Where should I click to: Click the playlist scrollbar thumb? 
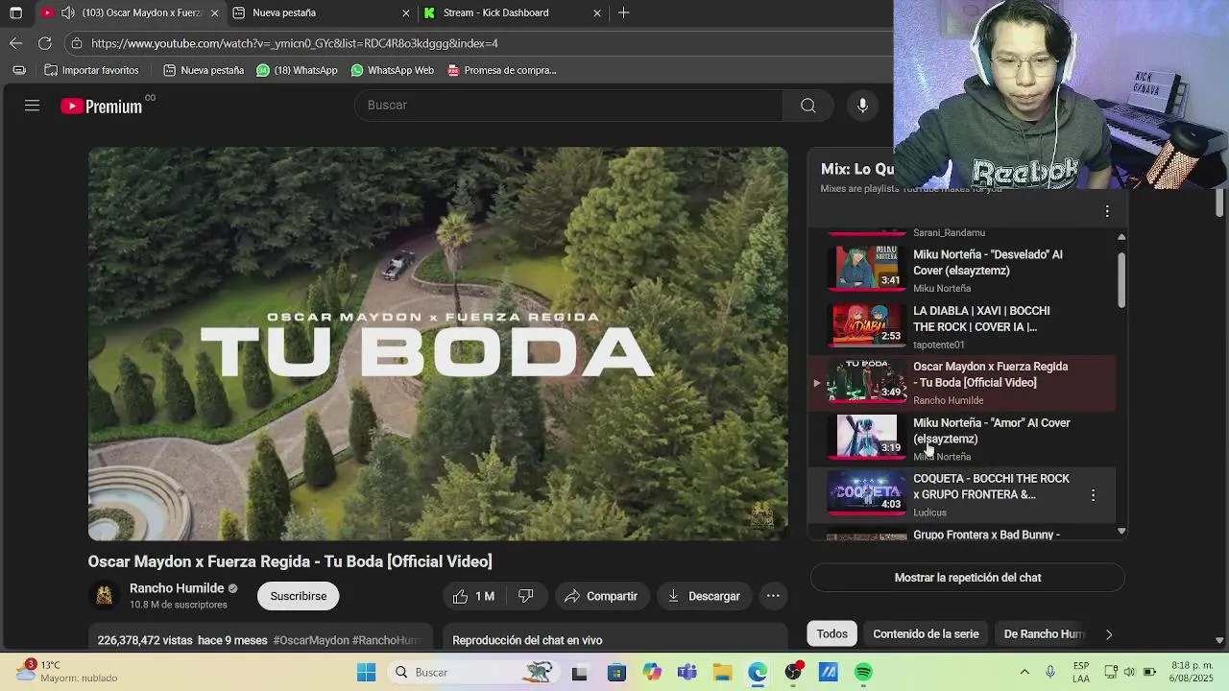pyautogui.click(x=1121, y=280)
